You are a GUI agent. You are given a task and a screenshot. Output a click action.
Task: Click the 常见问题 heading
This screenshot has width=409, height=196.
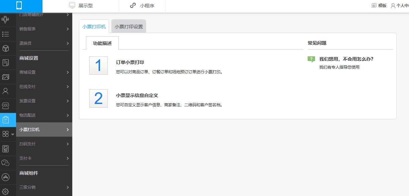point(317,43)
